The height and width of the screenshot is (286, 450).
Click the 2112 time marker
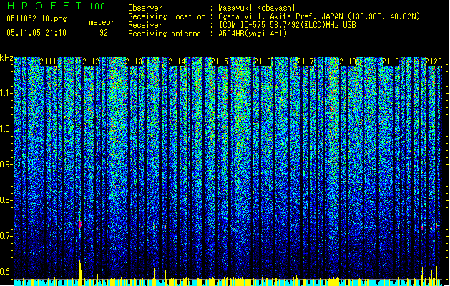pyautogui.click(x=91, y=61)
